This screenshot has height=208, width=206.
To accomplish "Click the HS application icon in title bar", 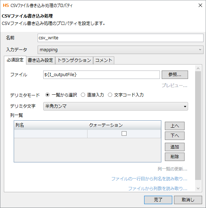I will [x=6, y=6].
